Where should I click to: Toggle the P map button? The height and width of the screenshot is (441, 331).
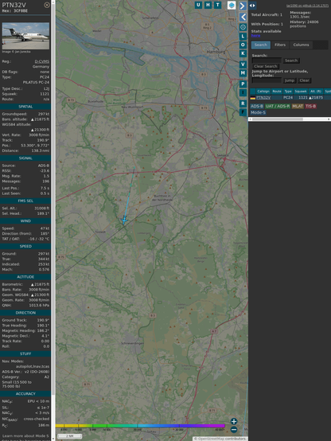(243, 84)
